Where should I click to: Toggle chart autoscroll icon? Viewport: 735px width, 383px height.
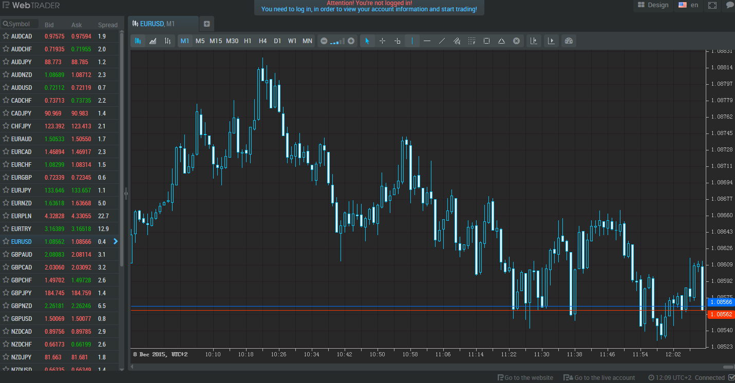(552, 41)
